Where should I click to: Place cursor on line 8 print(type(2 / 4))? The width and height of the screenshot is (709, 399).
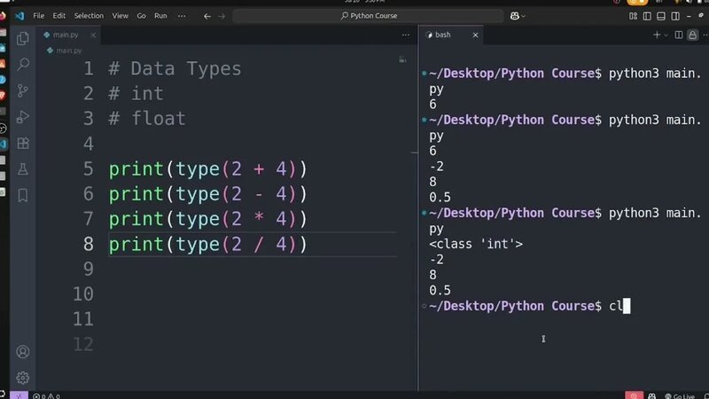[x=207, y=245]
